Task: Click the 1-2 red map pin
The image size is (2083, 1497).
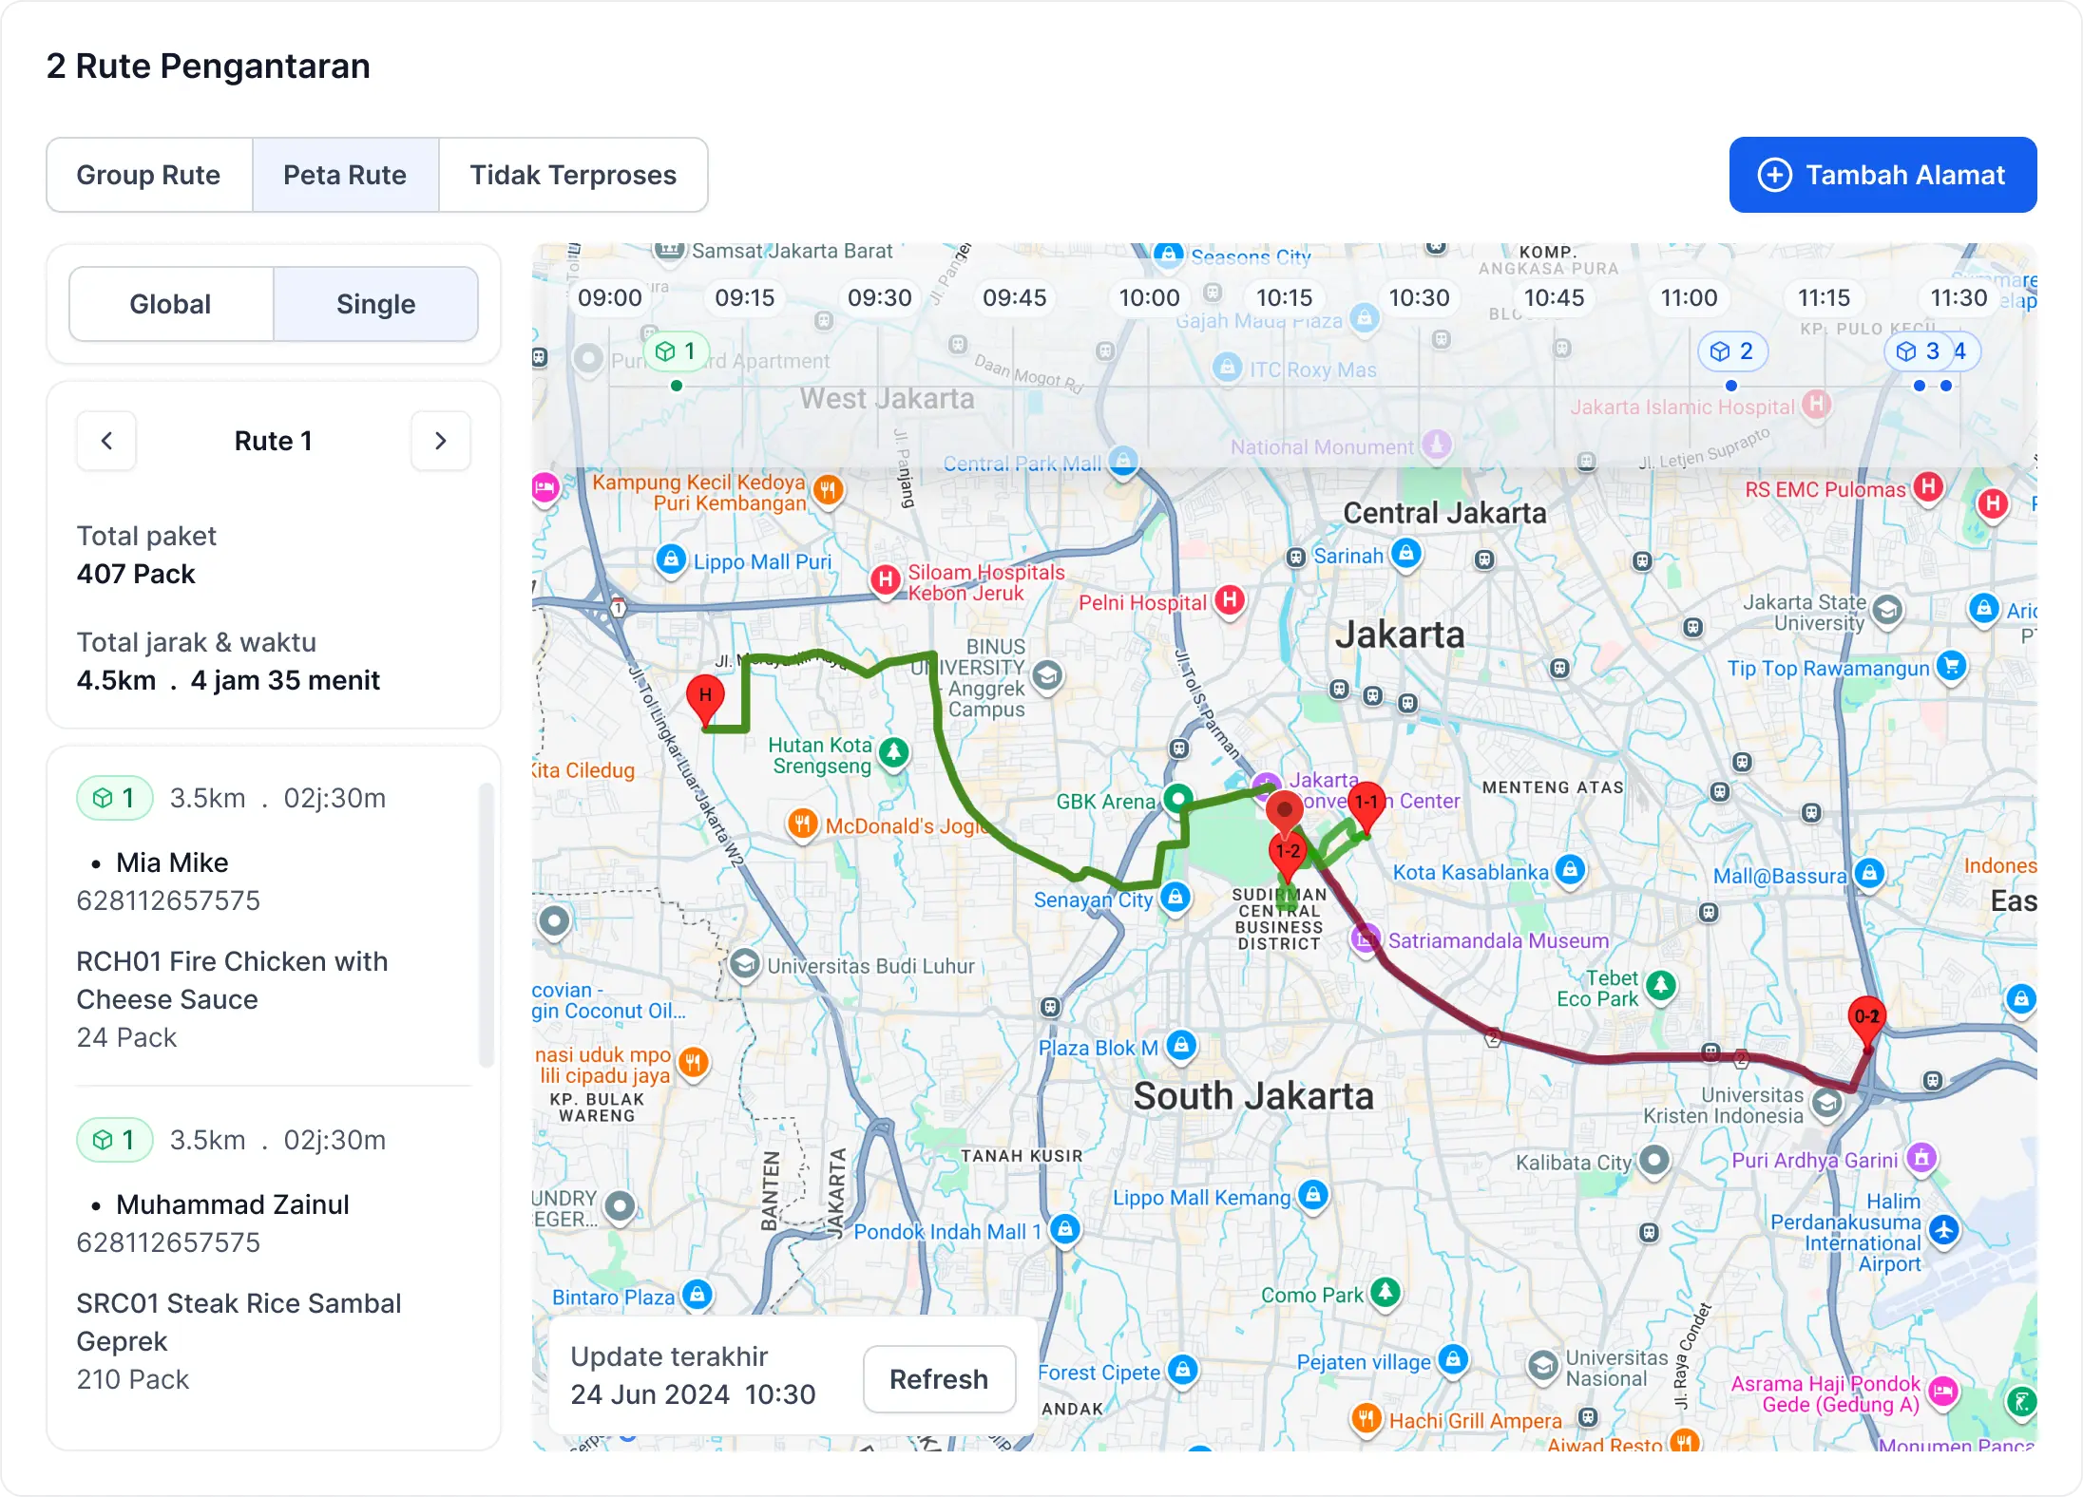Action: click(x=1288, y=852)
